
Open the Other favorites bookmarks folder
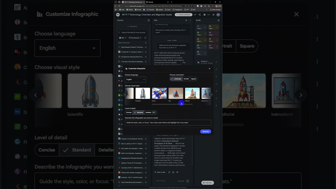[x=216, y=10]
